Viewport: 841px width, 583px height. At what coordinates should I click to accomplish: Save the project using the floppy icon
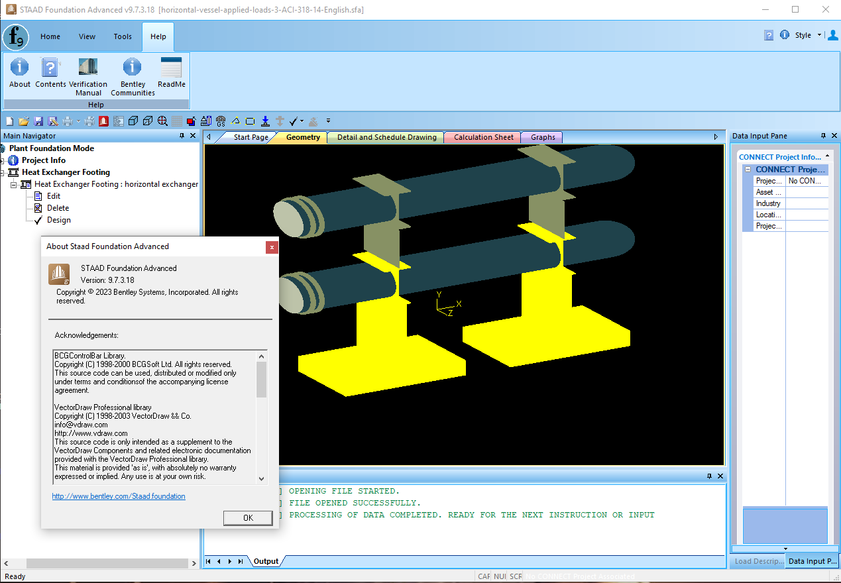pos(38,121)
